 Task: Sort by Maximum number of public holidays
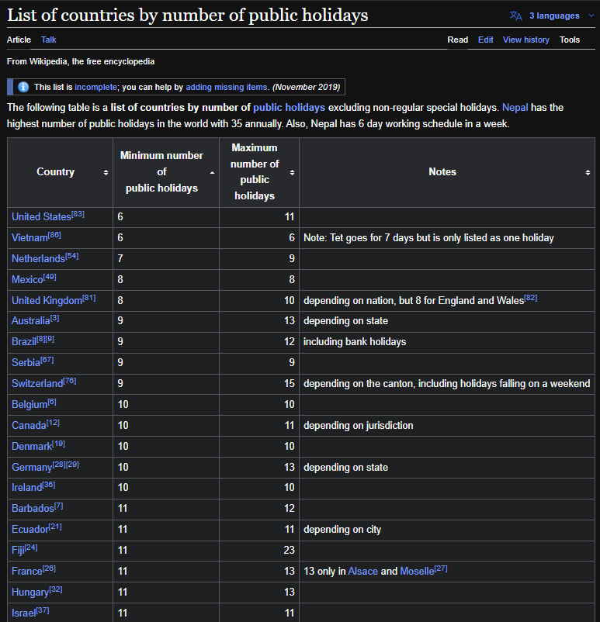(x=292, y=172)
